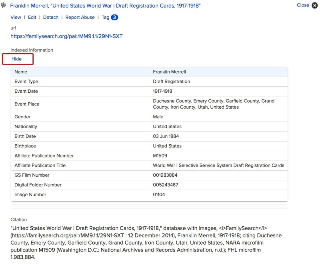Click the Citation heading label
Screen dimensions: 320x267
pos(18,219)
